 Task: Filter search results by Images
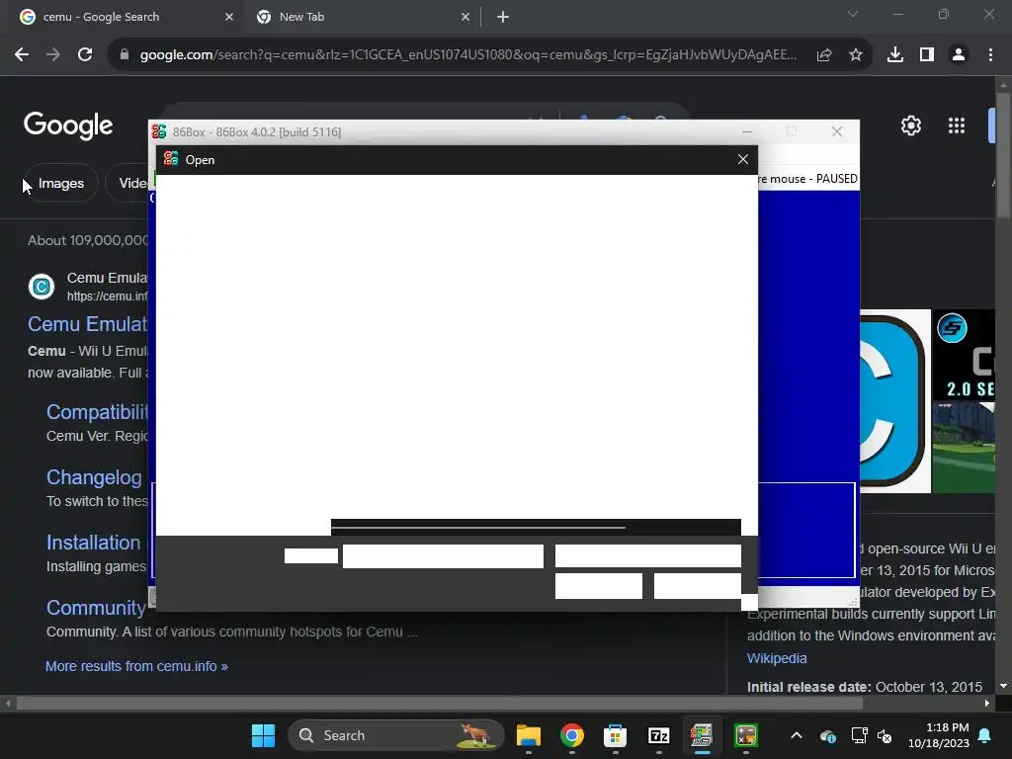(x=60, y=183)
